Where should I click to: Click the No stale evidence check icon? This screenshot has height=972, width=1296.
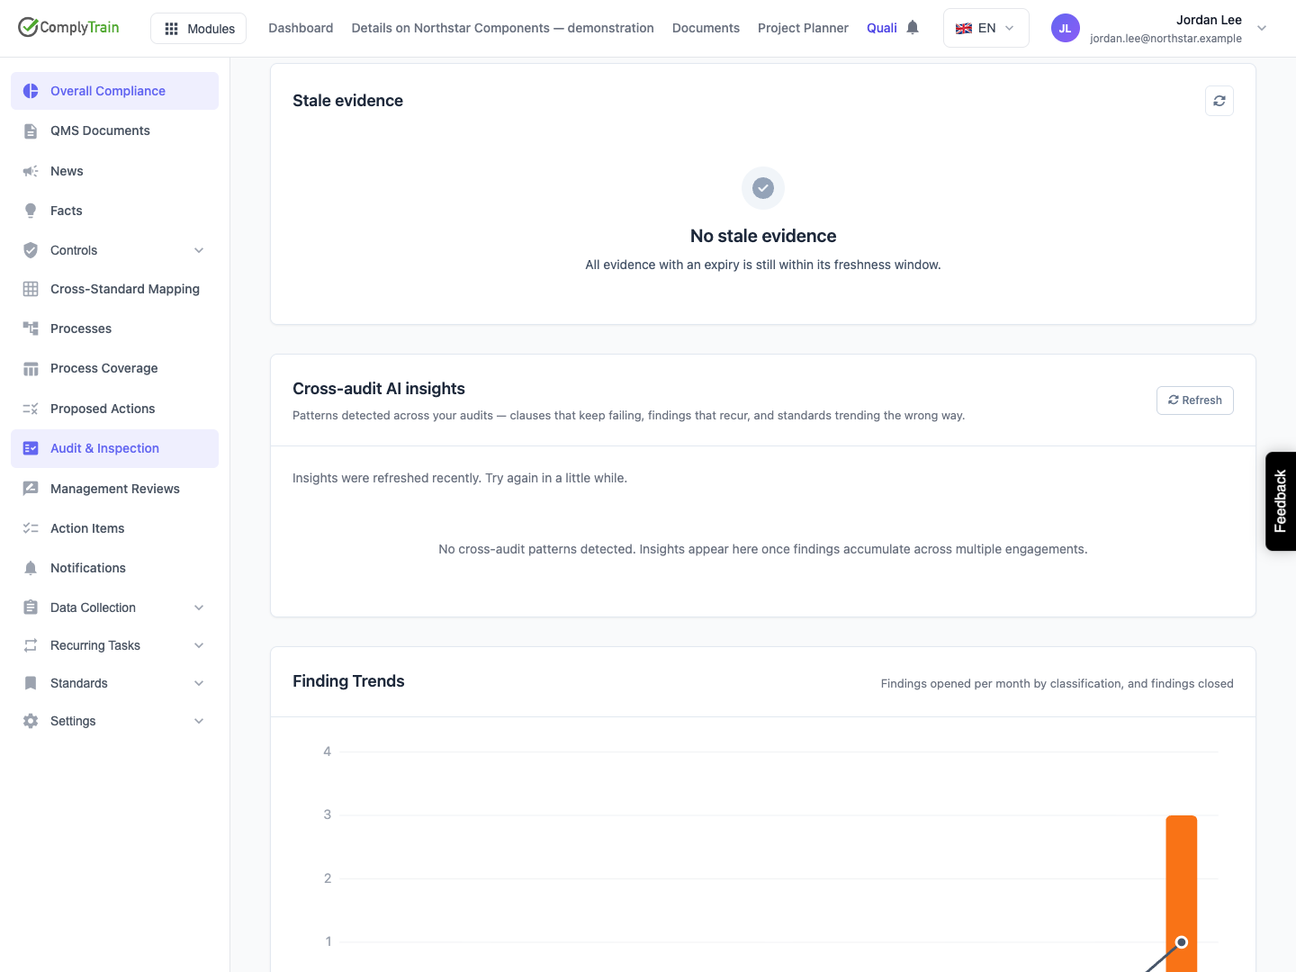pos(763,188)
